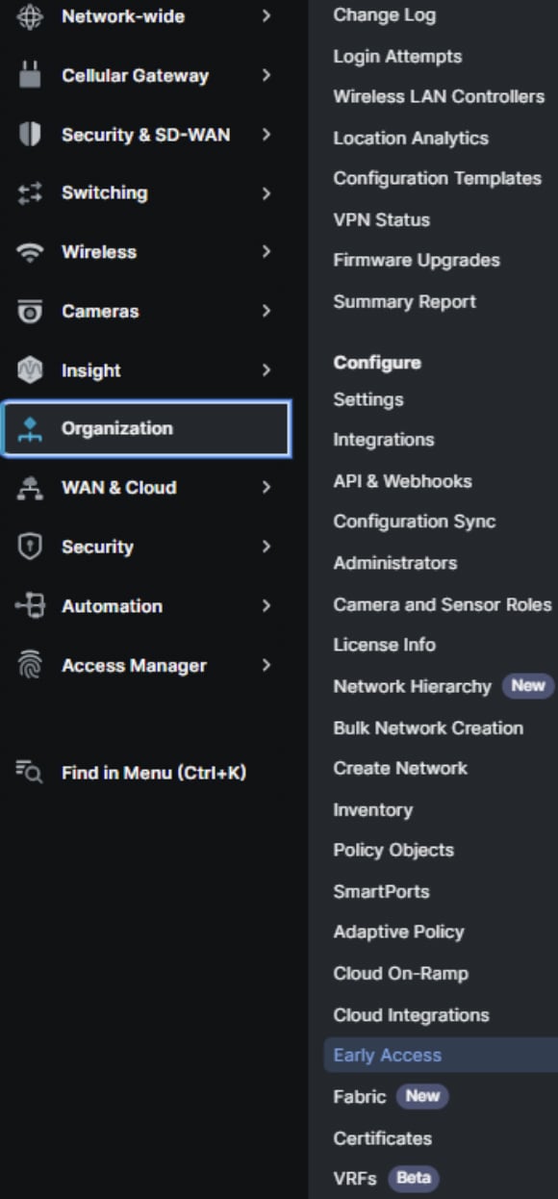Select the highlighted Early Access item
The image size is (558, 1199).
(x=441, y=1055)
